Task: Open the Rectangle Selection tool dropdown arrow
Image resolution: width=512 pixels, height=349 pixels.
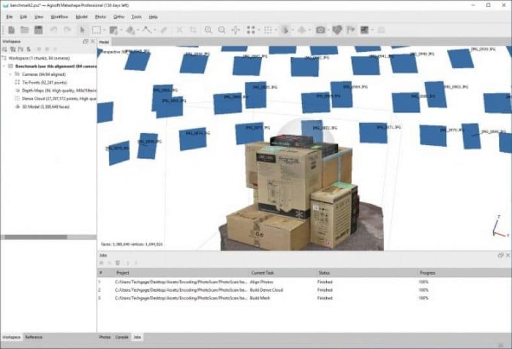Action: [104, 30]
